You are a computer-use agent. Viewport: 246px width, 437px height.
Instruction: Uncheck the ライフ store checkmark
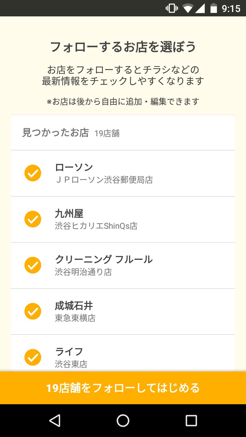click(33, 357)
